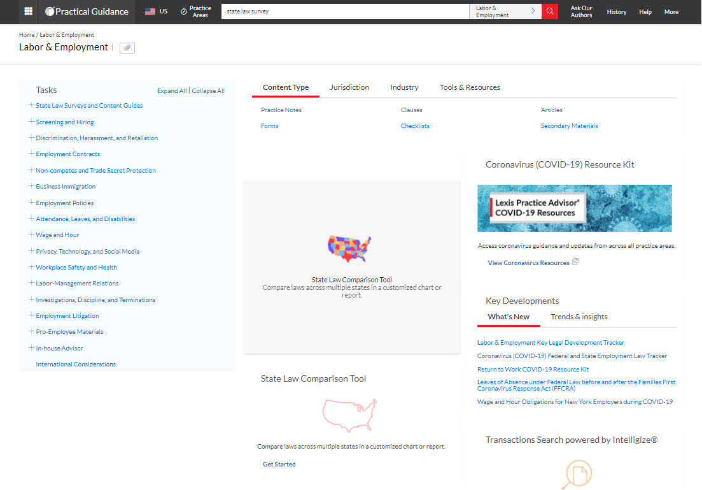702x490 pixels.
Task: Expand Investigations, Discipline, and Terminations plus
Action: (31, 299)
